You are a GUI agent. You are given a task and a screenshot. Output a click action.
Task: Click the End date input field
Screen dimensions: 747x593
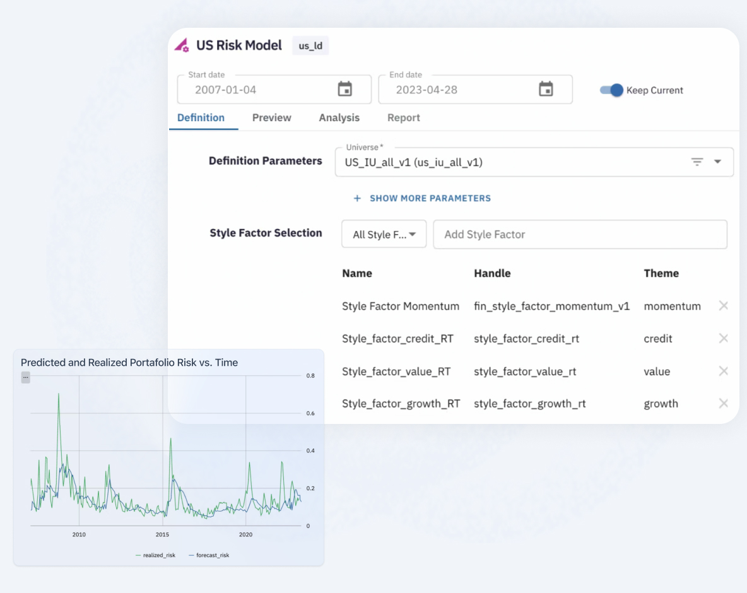click(476, 90)
